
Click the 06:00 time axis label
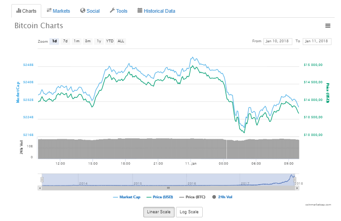pyautogui.click(x=256, y=163)
